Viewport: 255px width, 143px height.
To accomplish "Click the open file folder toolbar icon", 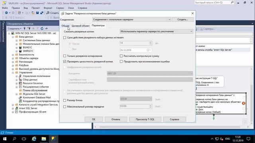I will point(33,13).
